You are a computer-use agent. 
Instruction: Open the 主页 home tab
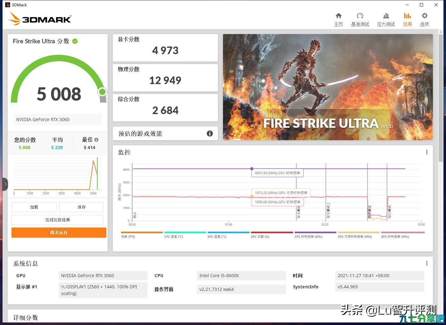(x=338, y=19)
